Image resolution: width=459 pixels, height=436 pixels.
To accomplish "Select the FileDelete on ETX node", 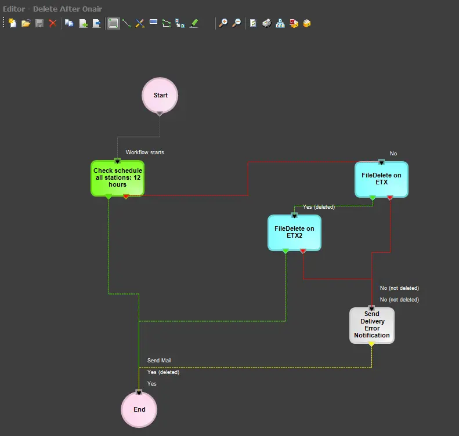I will (381, 179).
